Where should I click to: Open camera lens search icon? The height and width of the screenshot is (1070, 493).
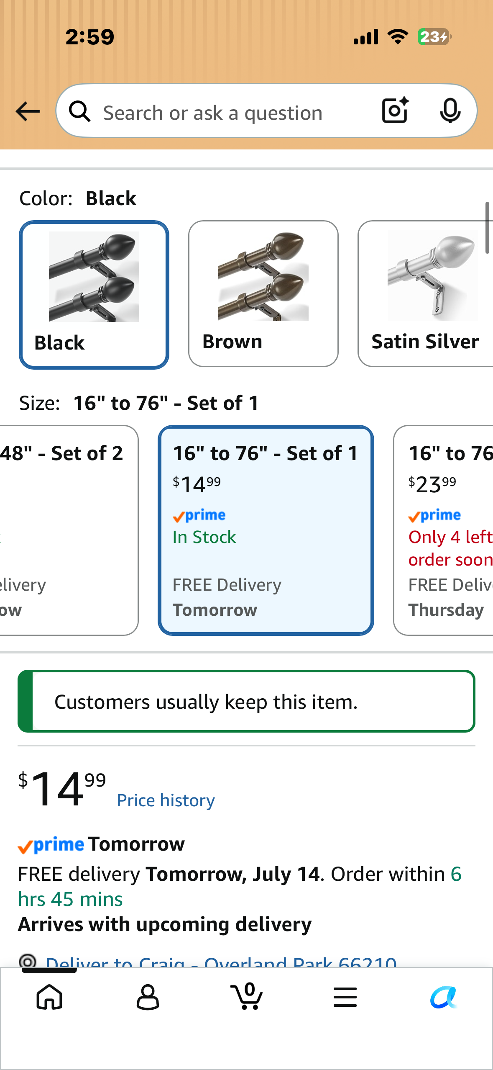(395, 110)
